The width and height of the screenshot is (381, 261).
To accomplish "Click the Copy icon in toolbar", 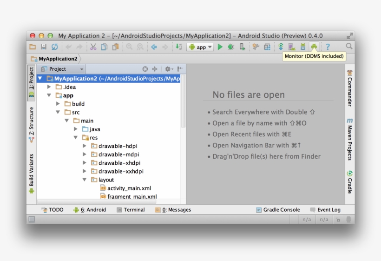I will click(104, 47).
